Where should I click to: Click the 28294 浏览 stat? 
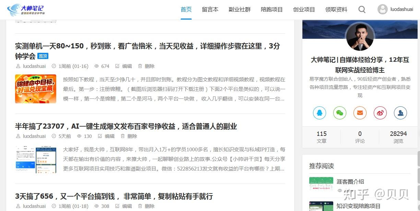[398, 137]
